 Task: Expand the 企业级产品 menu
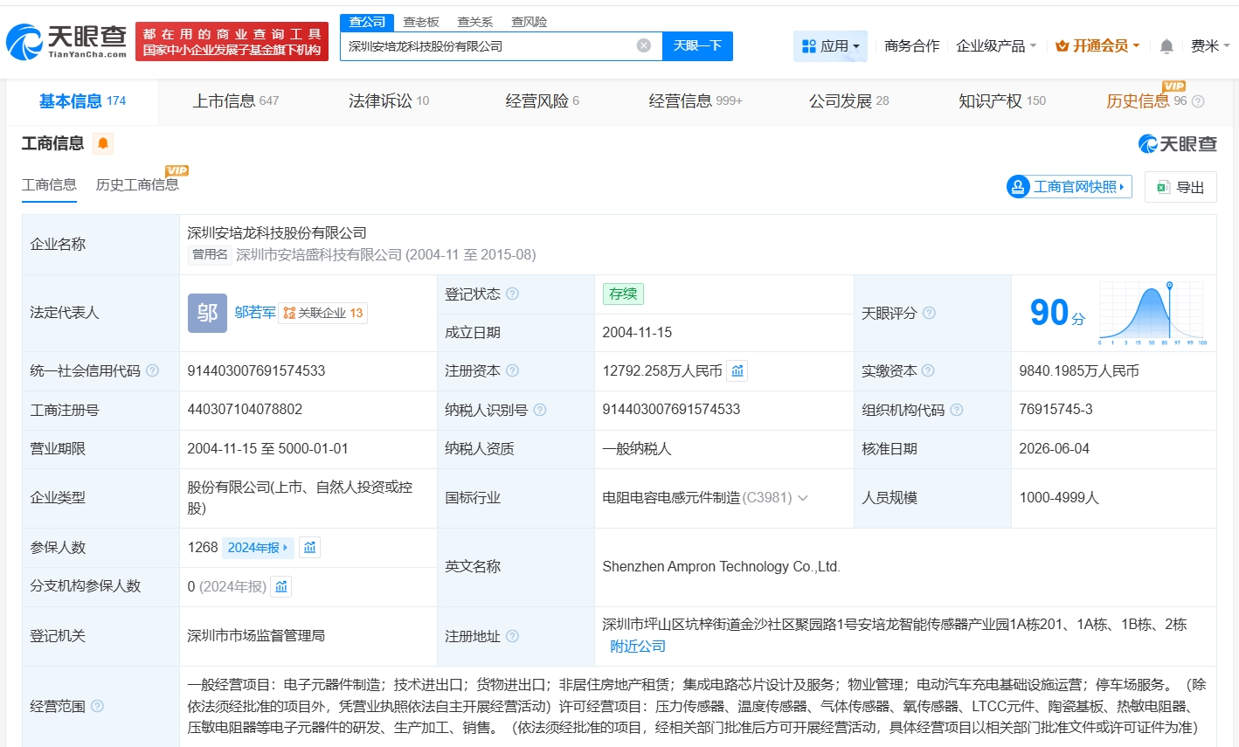pos(996,46)
